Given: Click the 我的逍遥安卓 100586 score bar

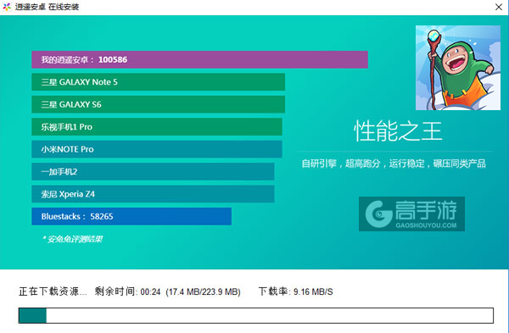Looking at the screenshot, I should (x=199, y=59).
